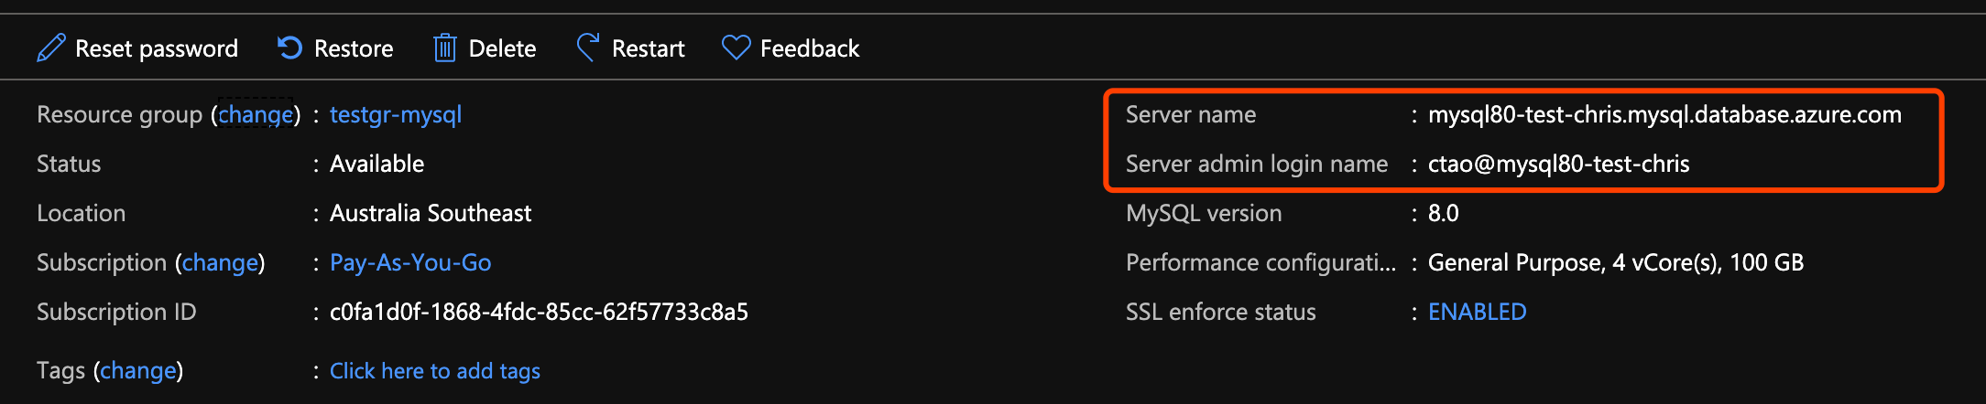This screenshot has width=1986, height=404.
Task: Open the Feedback option
Action: (810, 48)
